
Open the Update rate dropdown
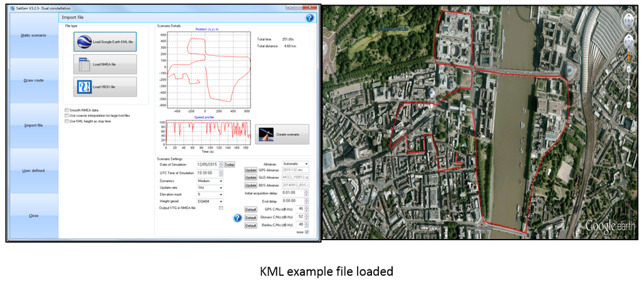(x=210, y=188)
